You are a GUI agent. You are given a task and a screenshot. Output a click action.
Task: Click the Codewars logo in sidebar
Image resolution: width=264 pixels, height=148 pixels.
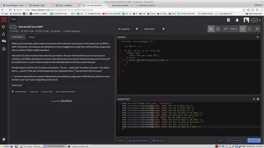(4, 20)
